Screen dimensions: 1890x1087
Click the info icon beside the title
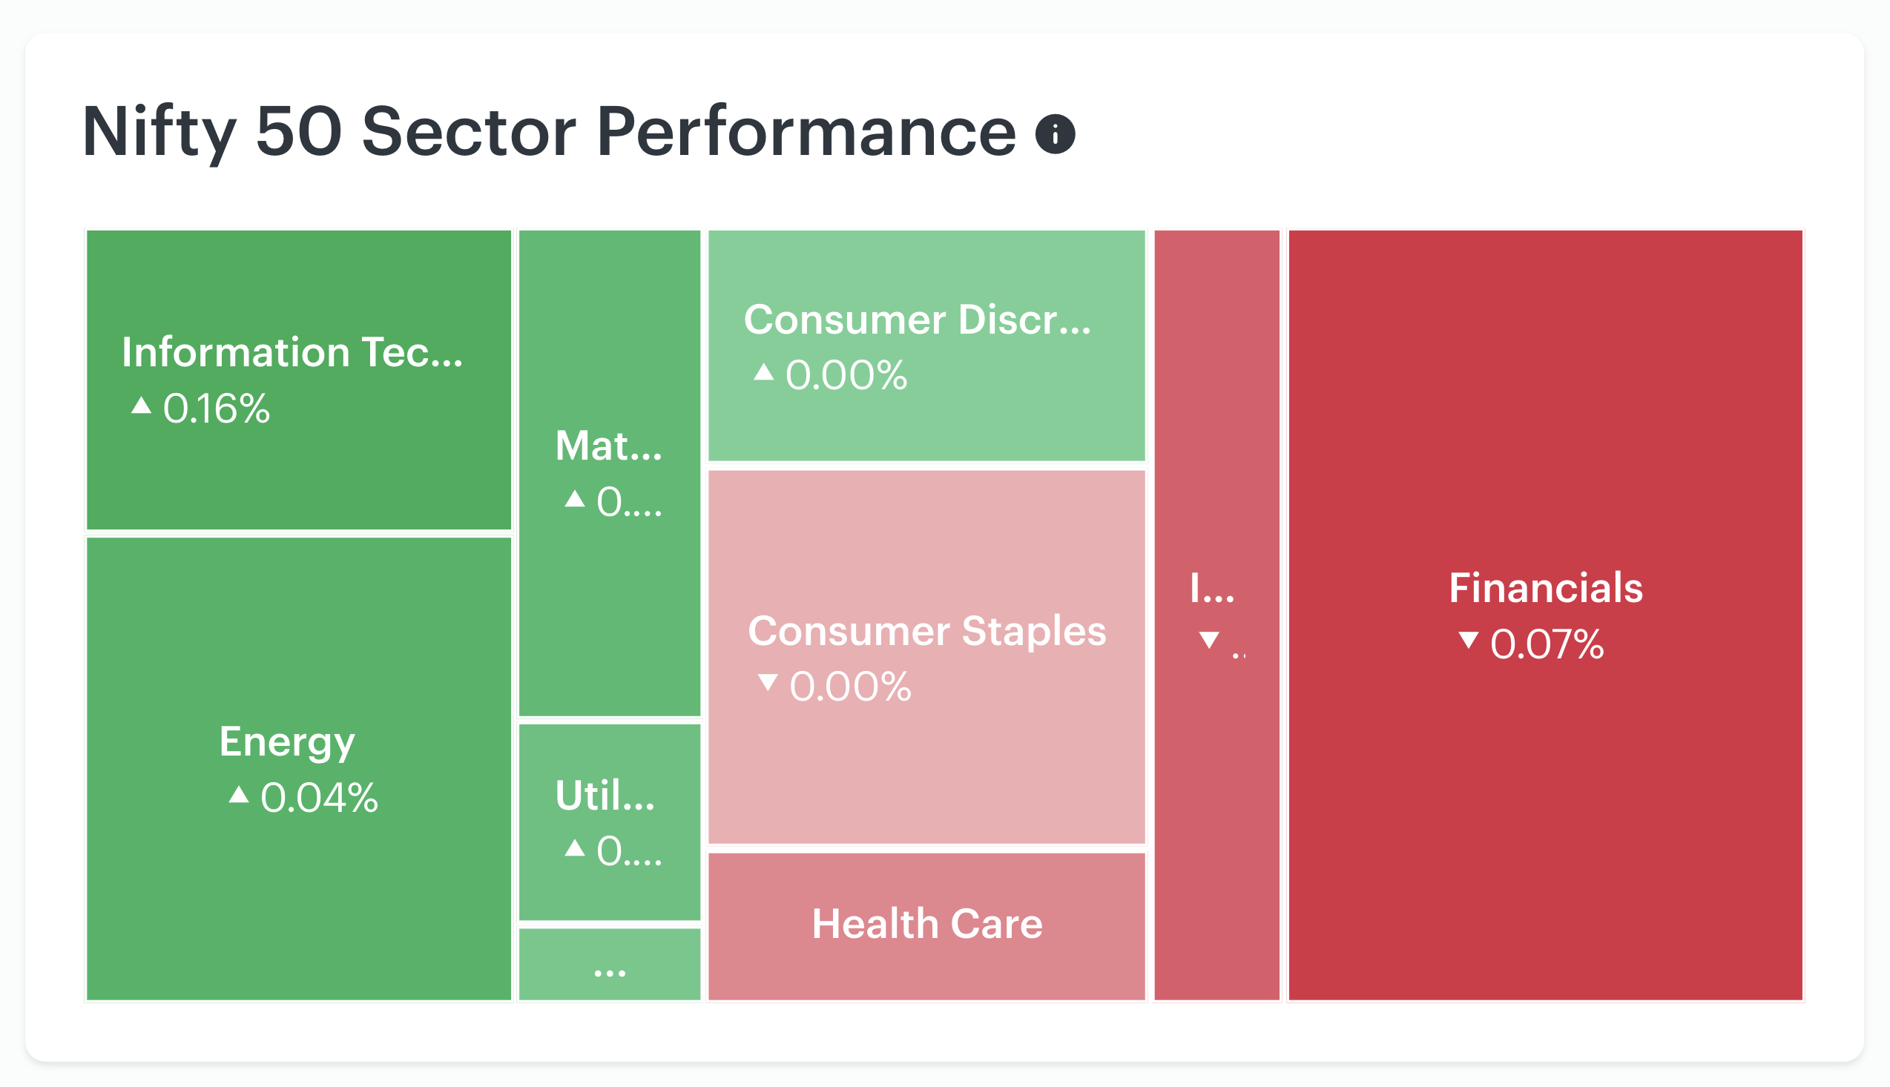click(1054, 134)
